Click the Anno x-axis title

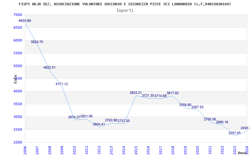[242, 153]
